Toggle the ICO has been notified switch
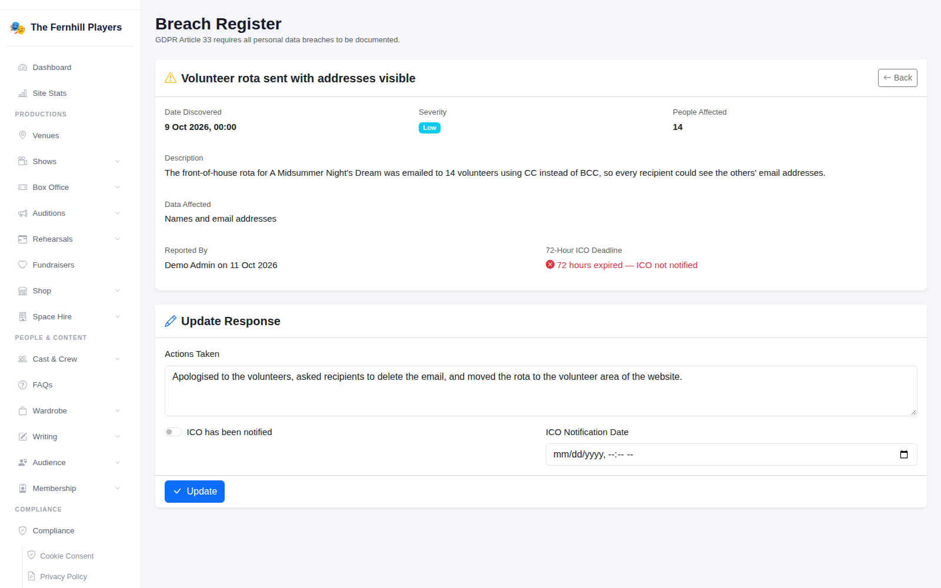The width and height of the screenshot is (941, 588). pyautogui.click(x=173, y=432)
